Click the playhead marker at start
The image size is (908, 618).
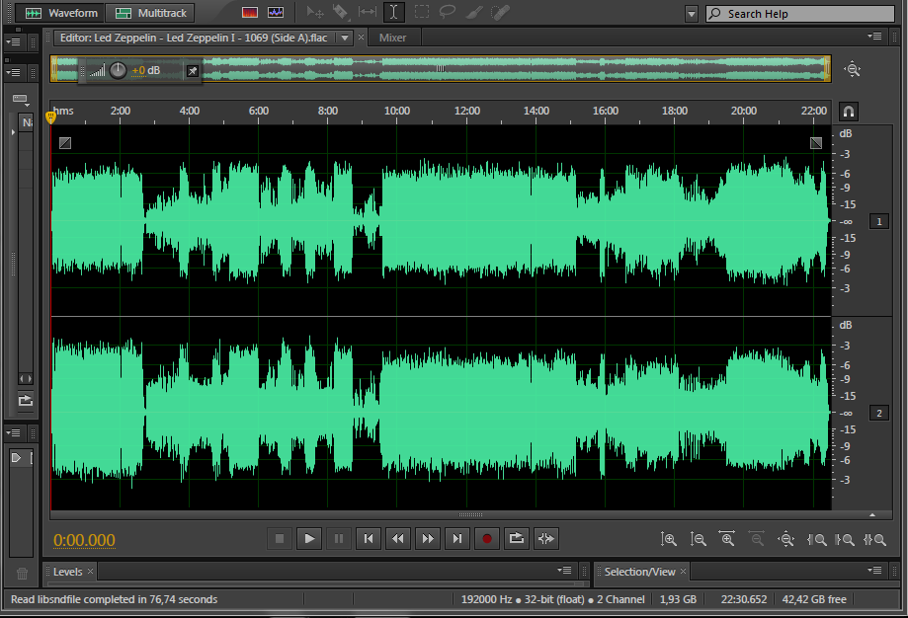click(51, 117)
